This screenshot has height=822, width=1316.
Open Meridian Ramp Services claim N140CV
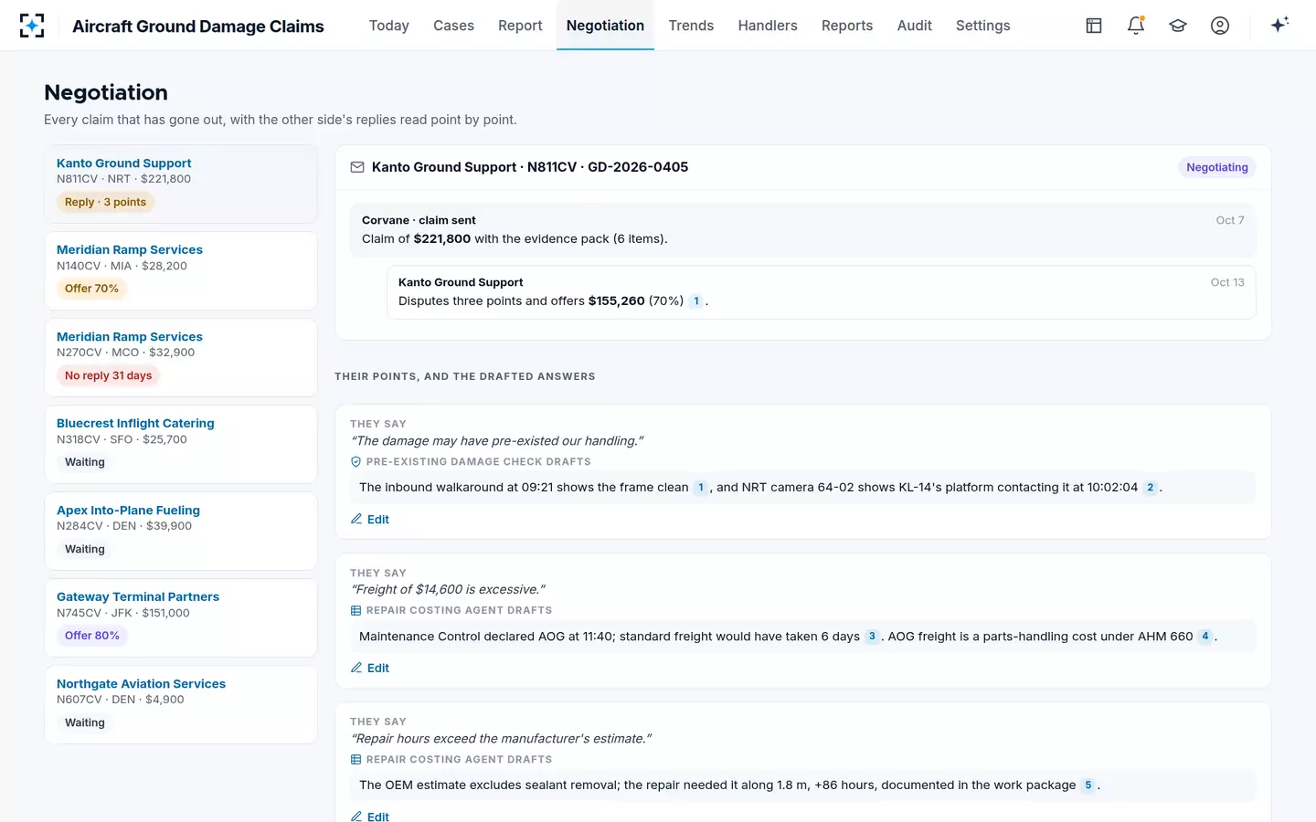click(181, 271)
